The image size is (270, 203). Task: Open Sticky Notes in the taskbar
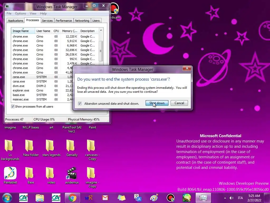[121, 198]
